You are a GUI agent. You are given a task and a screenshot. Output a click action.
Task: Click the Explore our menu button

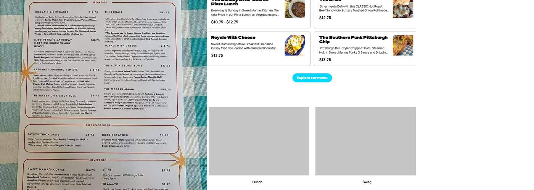click(x=312, y=78)
